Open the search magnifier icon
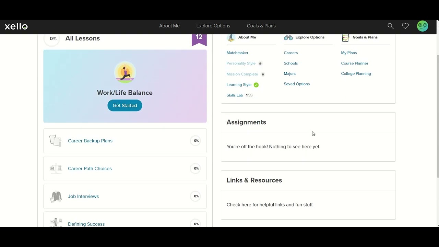The width and height of the screenshot is (439, 247). coord(390,26)
